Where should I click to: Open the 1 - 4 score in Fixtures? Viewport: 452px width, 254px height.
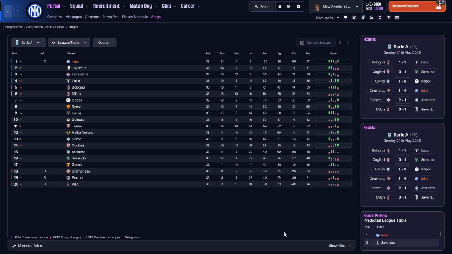click(402, 91)
